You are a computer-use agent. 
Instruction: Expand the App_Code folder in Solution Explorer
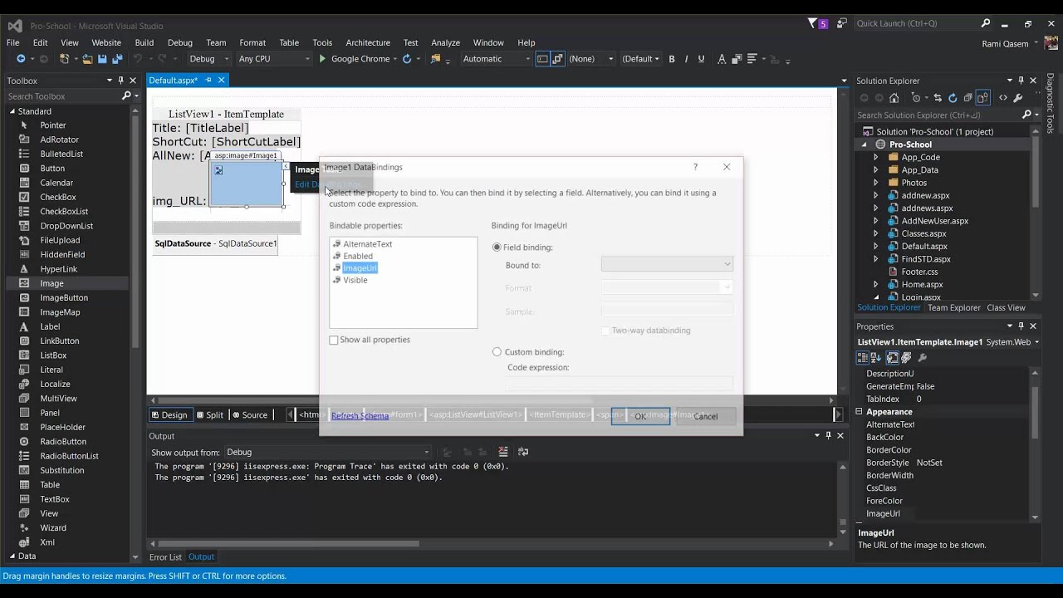875,157
